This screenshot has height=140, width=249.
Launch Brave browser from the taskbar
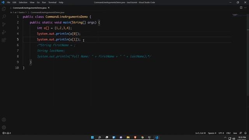pos(135,137)
